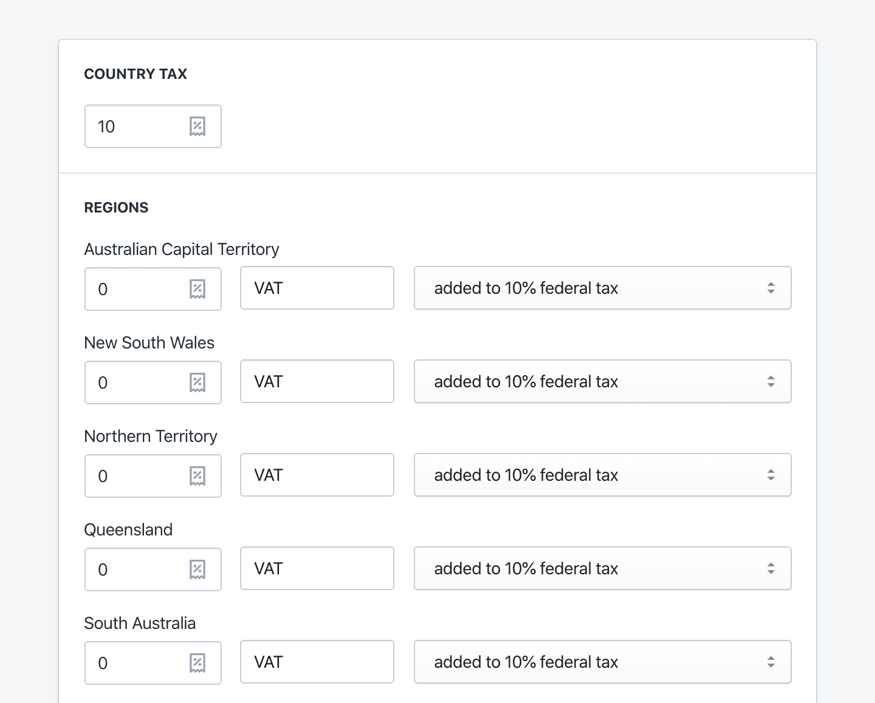Select the South Australia VAT name field
Viewport: 875px width, 703px height.
[317, 662]
